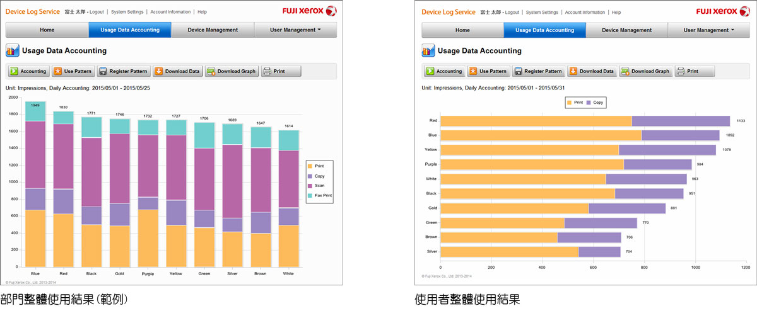Click Usage Data Accounting chart icon, left window
This screenshot has width=757, height=323.
pyautogui.click(x=12, y=51)
